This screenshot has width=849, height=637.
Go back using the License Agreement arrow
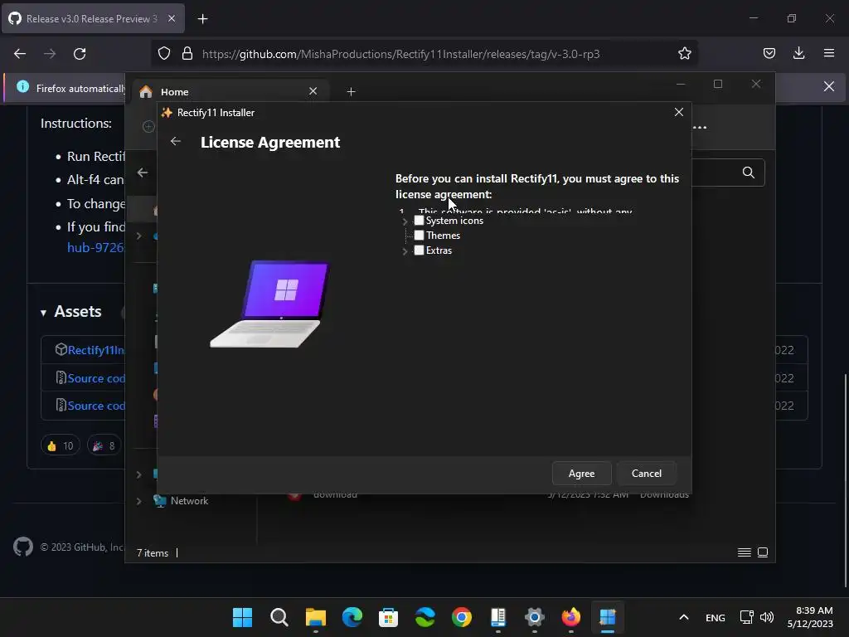click(x=176, y=141)
